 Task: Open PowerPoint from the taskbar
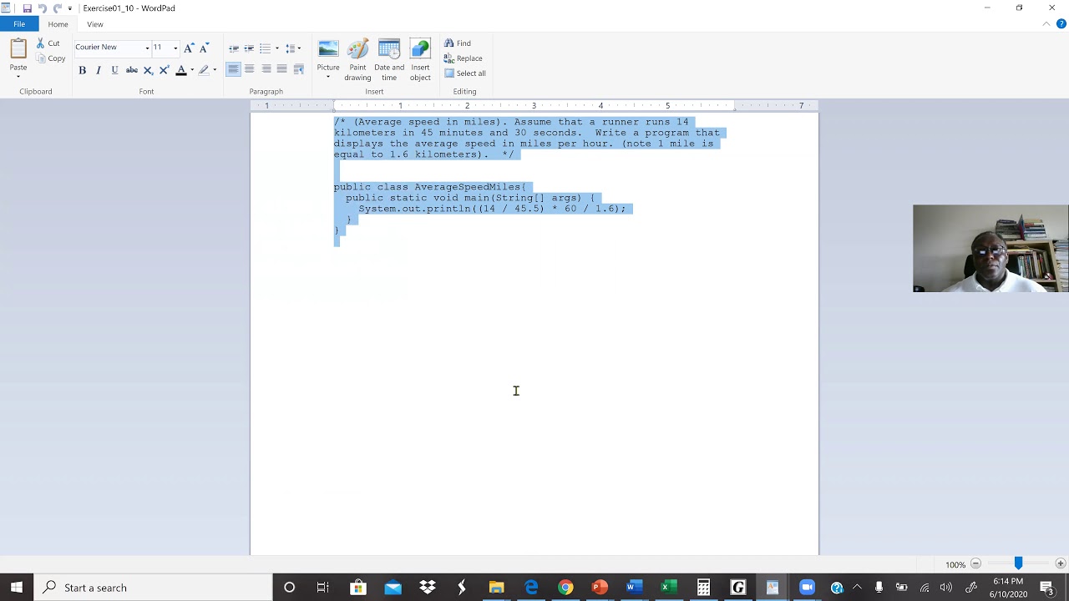tap(600, 588)
